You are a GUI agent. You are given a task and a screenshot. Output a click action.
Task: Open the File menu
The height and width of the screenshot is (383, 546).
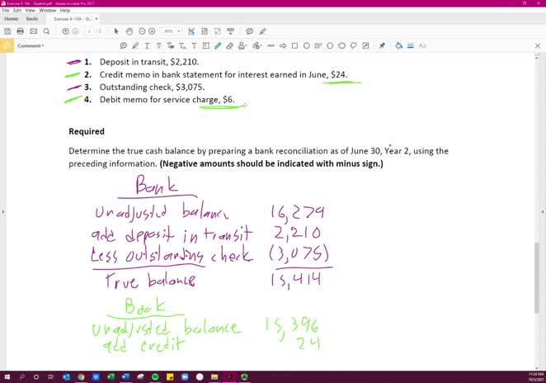6,11
